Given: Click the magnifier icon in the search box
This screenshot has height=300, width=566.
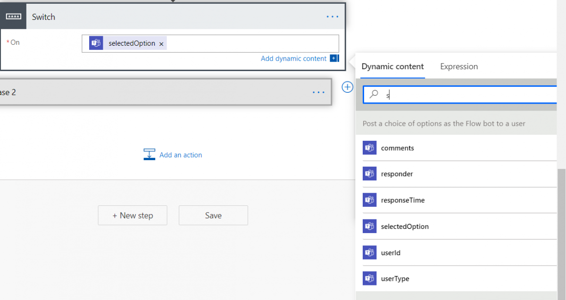Looking at the screenshot, I should pos(374,94).
